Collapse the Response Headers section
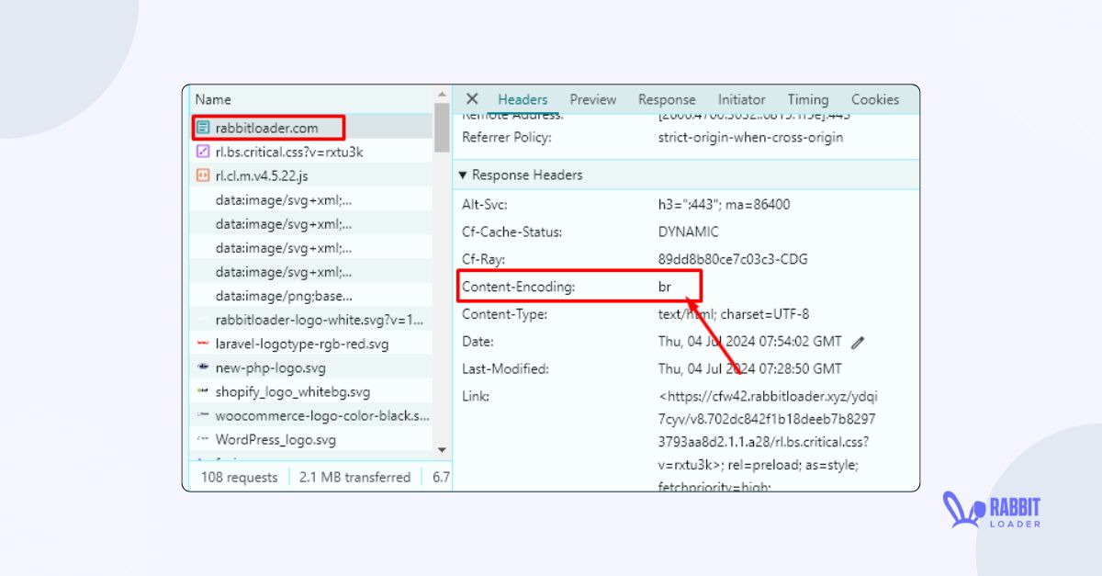This screenshot has width=1102, height=576. pos(461,175)
